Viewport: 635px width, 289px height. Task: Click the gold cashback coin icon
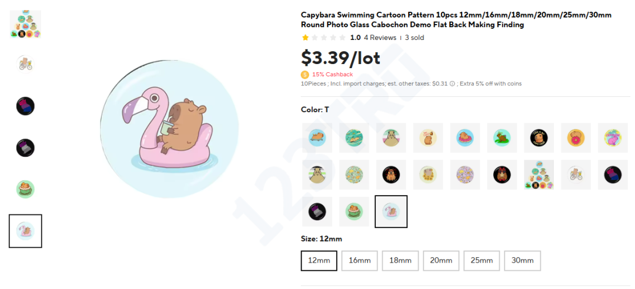(x=305, y=75)
